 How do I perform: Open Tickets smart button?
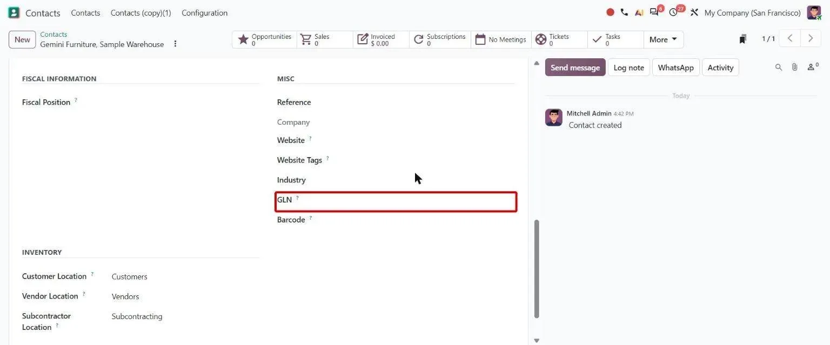click(559, 39)
